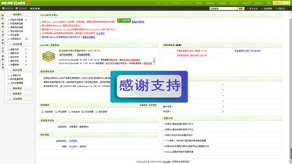
Task: Expand the 批量维护 menu section
Action: click(19, 94)
